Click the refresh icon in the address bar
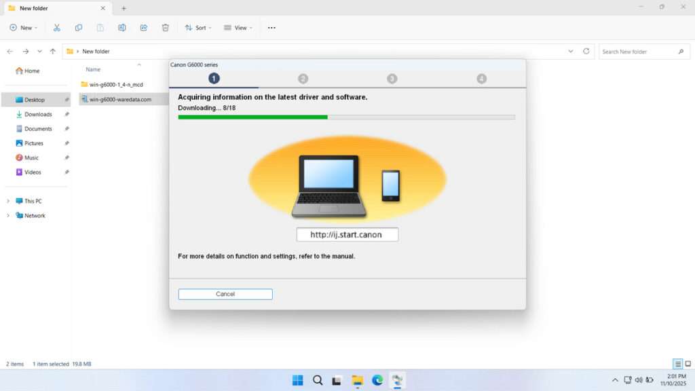This screenshot has width=695, height=391. pos(585,51)
